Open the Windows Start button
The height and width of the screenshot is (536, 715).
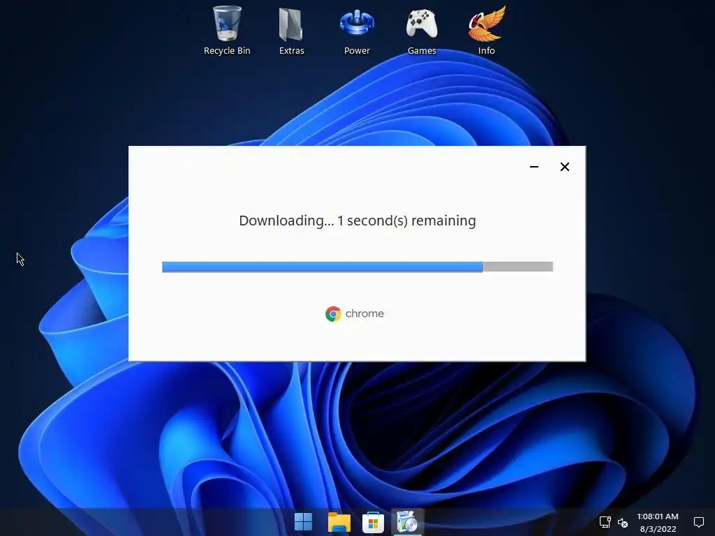point(303,522)
